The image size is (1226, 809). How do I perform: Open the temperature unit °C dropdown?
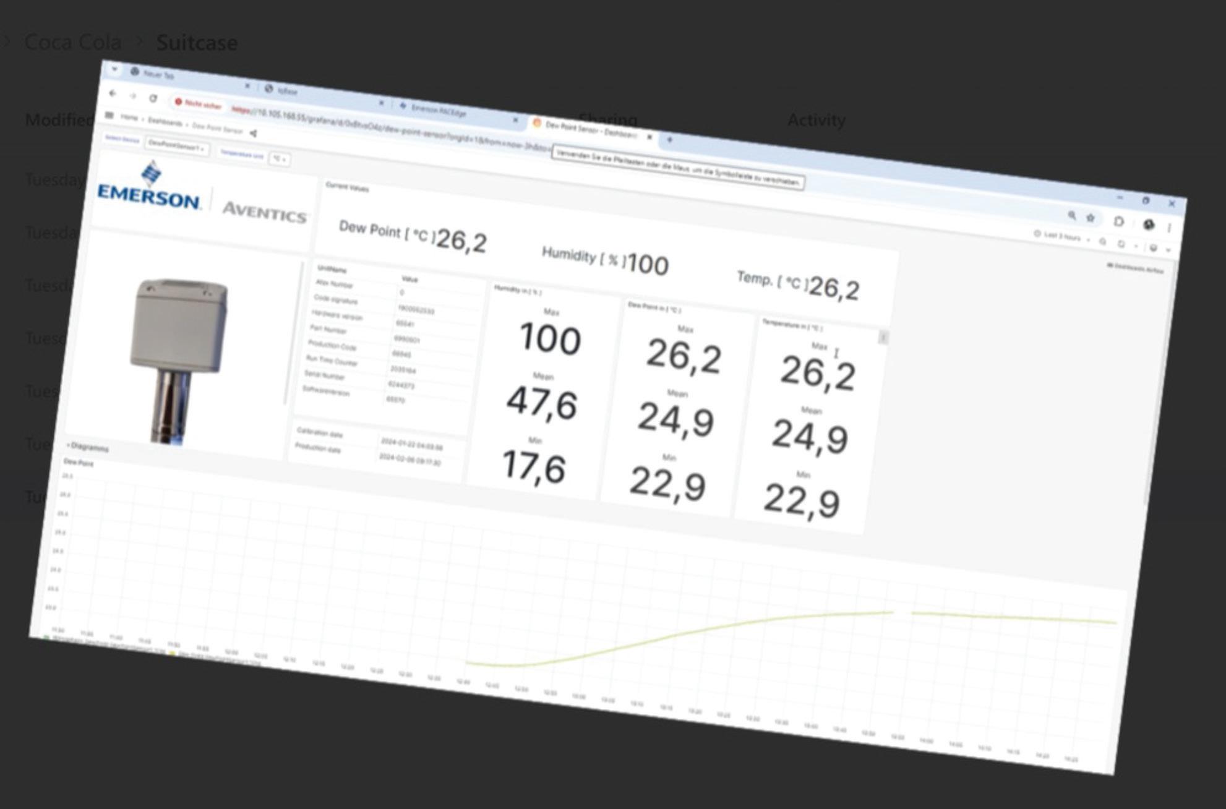[x=280, y=159]
